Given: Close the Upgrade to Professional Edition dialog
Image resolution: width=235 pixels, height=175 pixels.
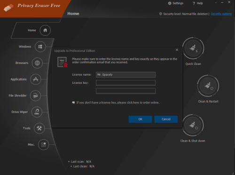Looking at the screenshot, I should pyautogui.click(x=177, y=50).
